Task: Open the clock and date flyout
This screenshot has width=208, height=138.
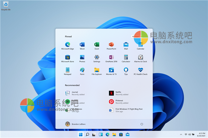Action: click(x=201, y=135)
